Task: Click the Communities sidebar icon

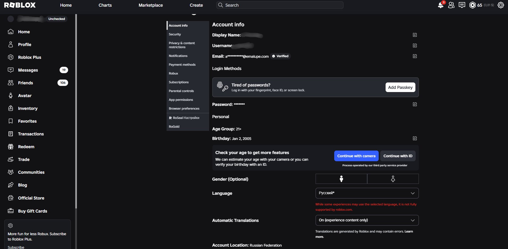Action: click(x=11, y=172)
